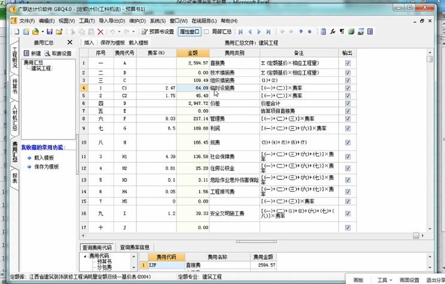The width and height of the screenshot is (445, 284).
Task: Jump to first record navigation icon
Action: (240, 32)
